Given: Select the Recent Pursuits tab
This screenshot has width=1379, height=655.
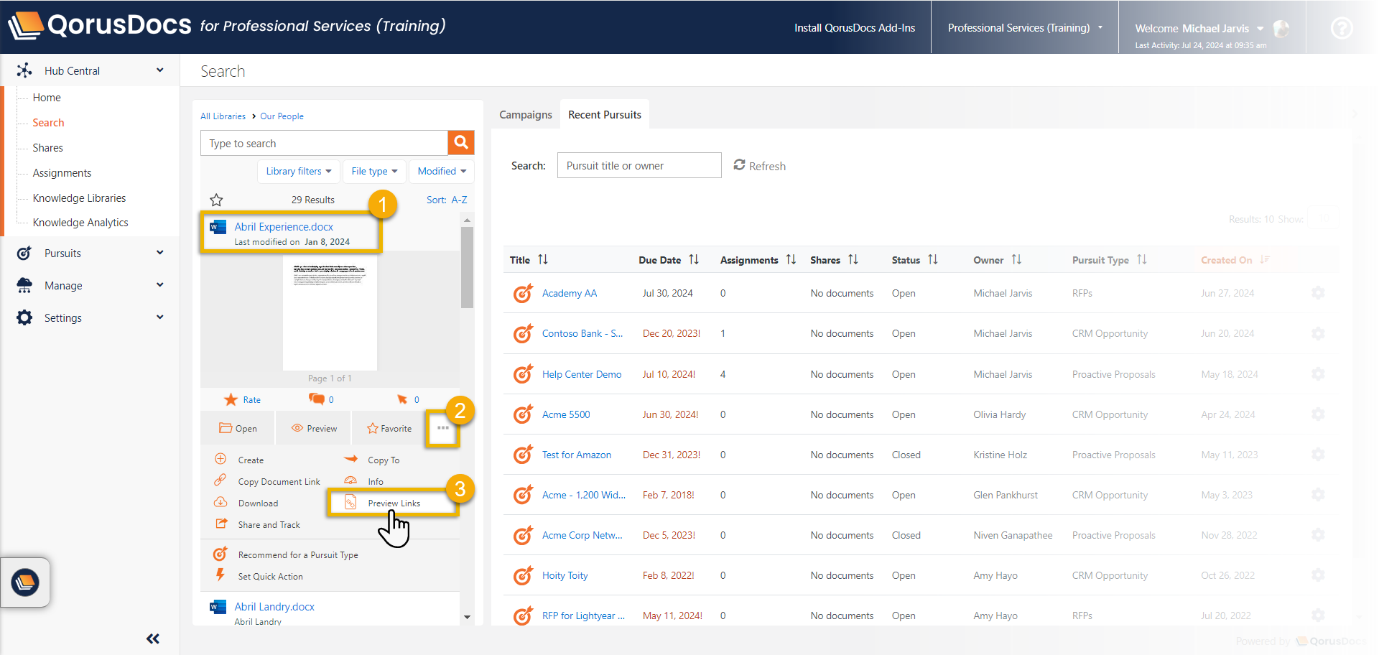Looking at the screenshot, I should (605, 115).
